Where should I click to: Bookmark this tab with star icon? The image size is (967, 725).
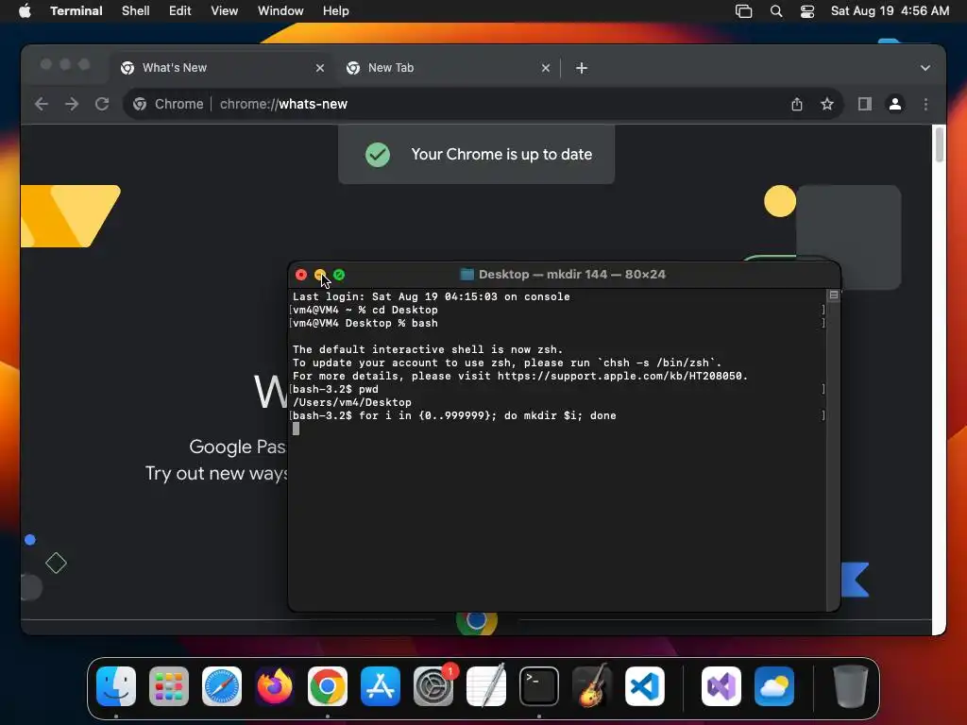coord(827,104)
